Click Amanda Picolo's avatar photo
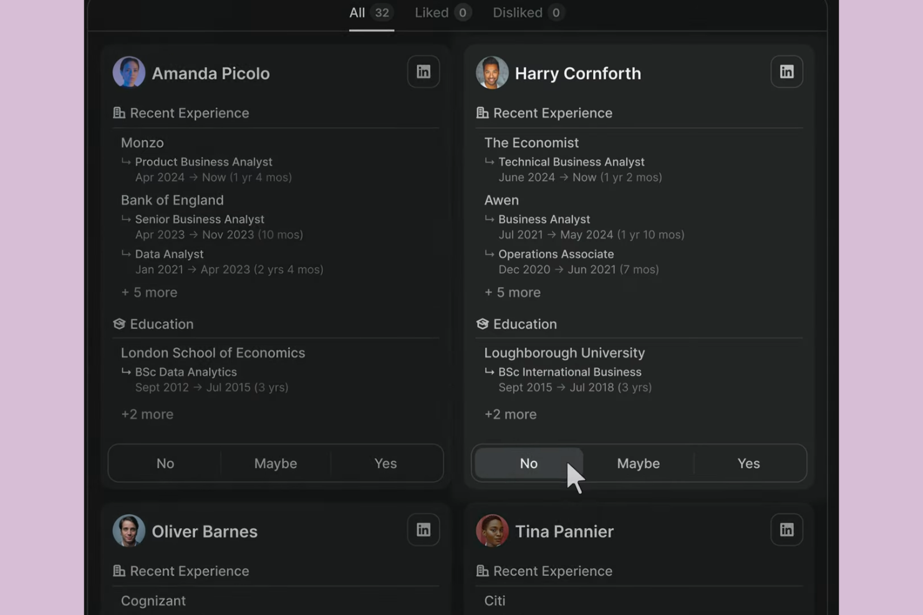 tap(129, 72)
